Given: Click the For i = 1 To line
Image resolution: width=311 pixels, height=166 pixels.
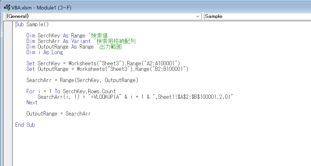Looking at the screenshot, I should [71, 91].
